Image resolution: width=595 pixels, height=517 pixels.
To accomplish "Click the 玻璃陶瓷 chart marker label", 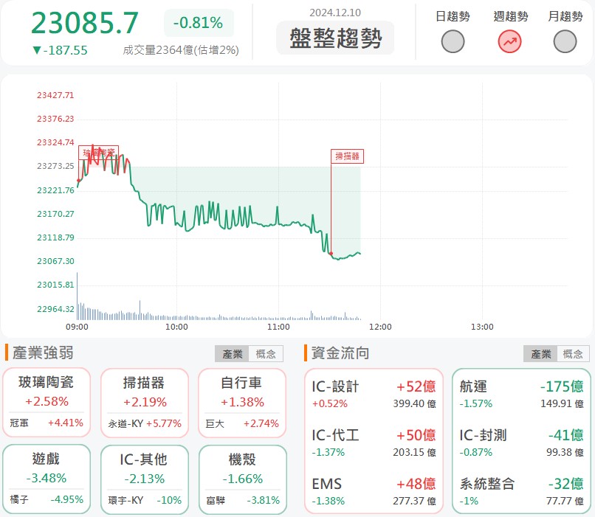I will (x=99, y=153).
